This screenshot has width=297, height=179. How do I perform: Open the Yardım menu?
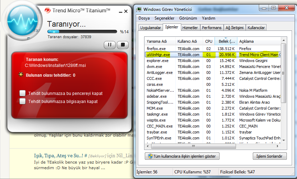[209, 18]
